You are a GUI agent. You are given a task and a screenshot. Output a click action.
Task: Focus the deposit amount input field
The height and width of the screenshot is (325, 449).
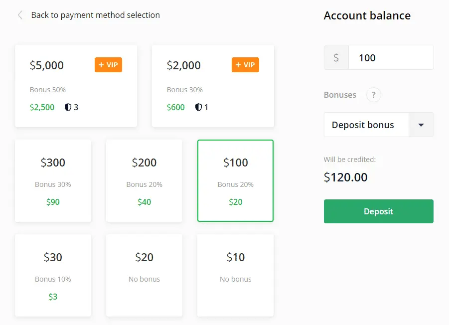point(390,58)
